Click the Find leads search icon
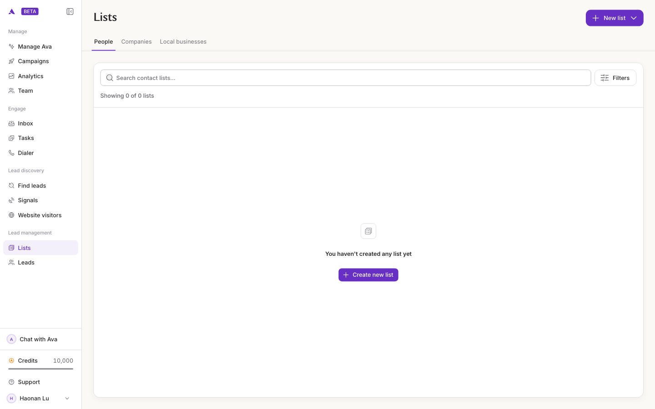 [11, 185]
